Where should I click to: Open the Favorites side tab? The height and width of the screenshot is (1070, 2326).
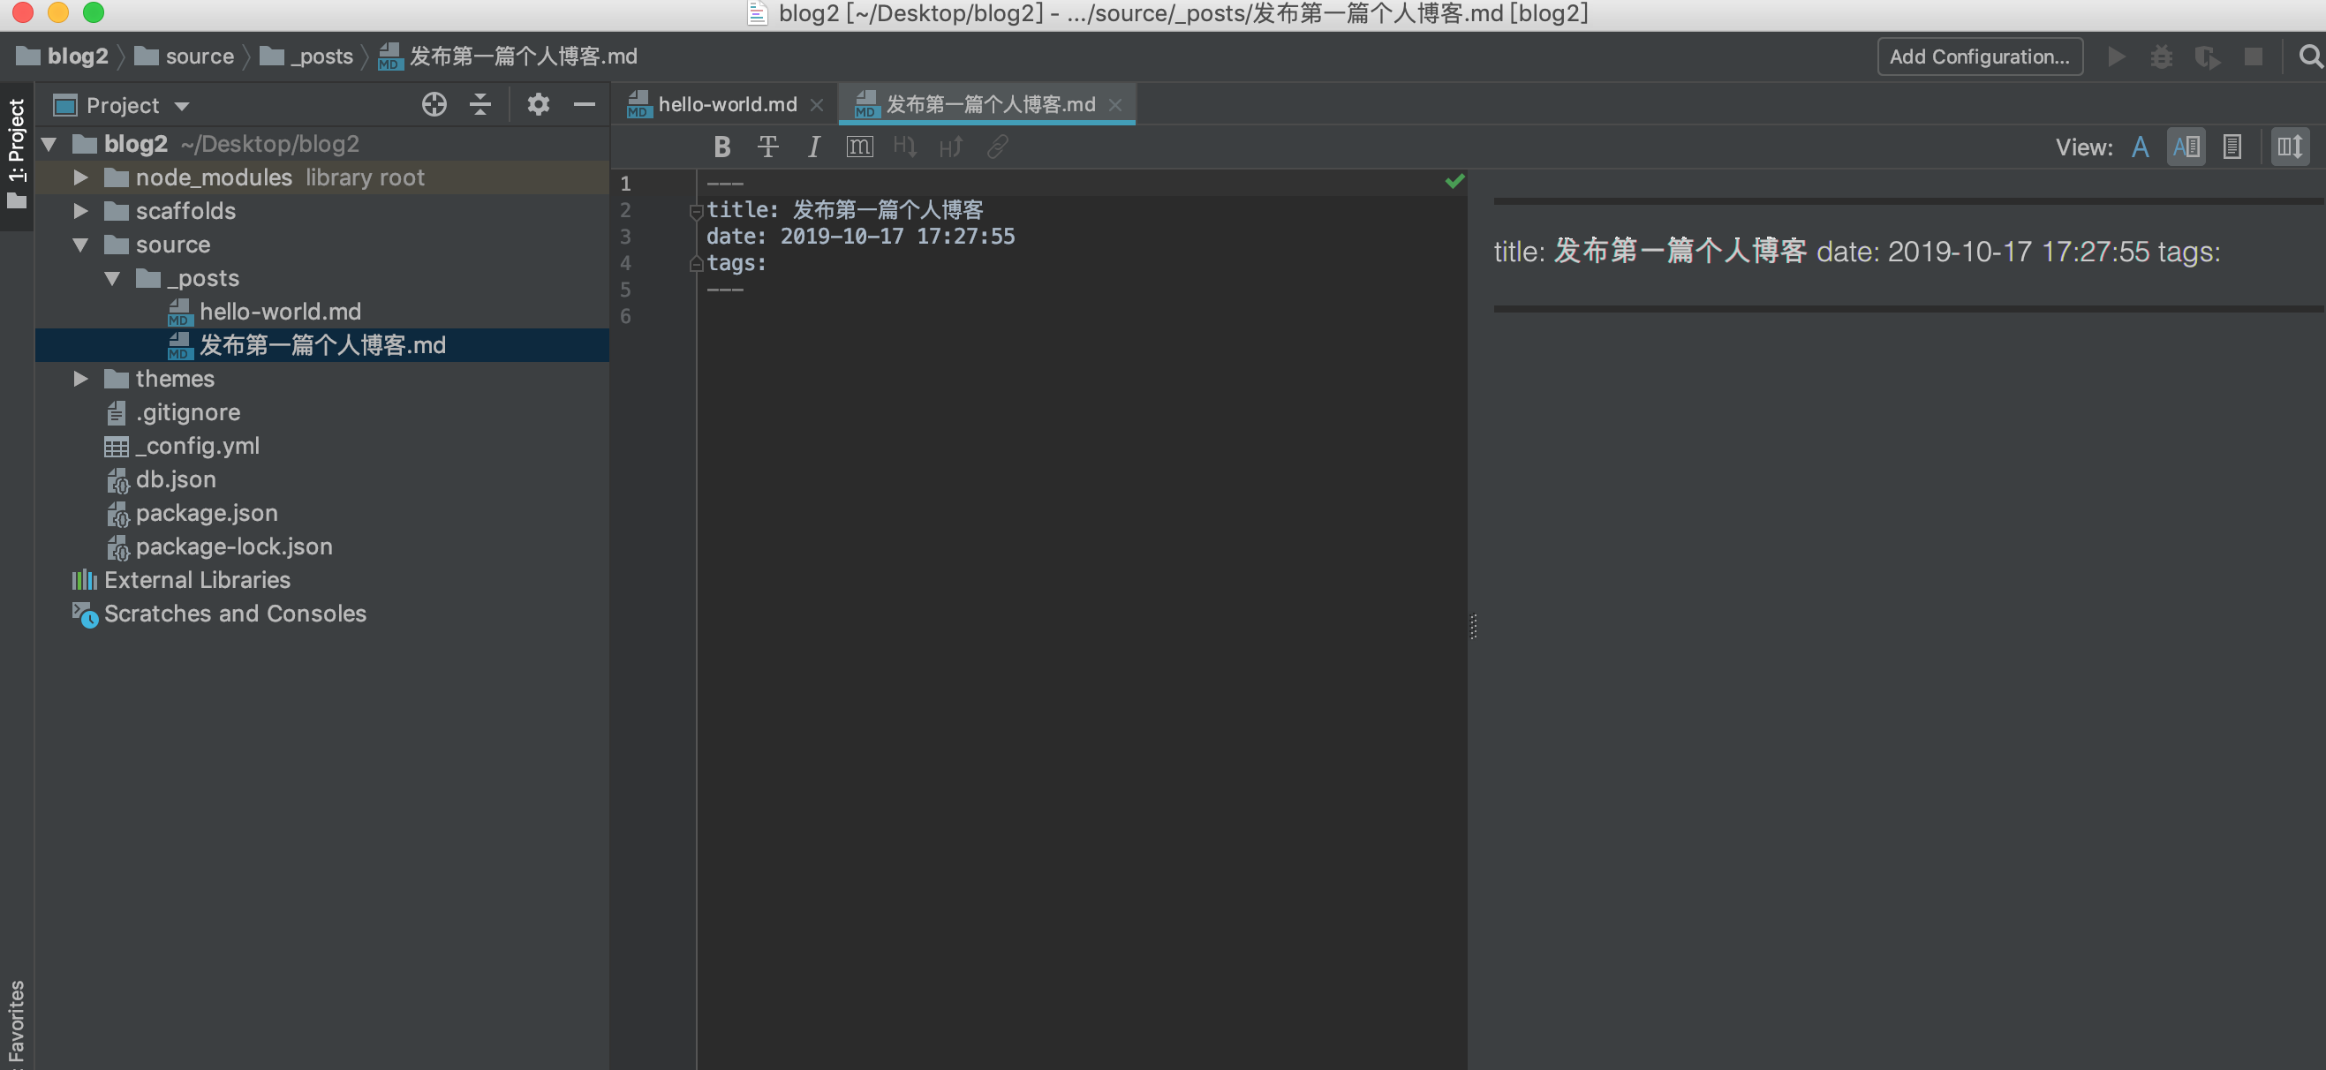[16, 1023]
